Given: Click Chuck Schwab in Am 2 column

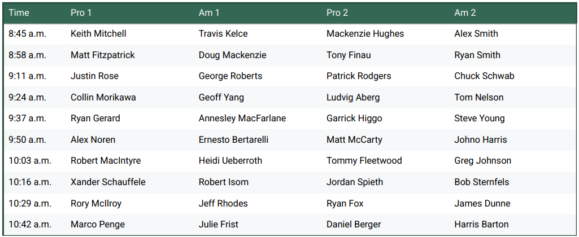Looking at the screenshot, I should pos(484,76).
